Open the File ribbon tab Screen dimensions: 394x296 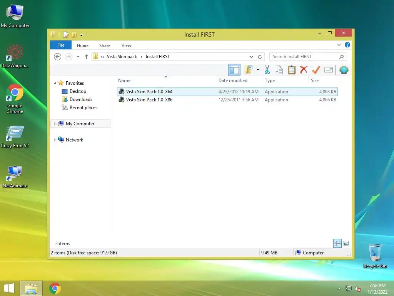(60, 45)
